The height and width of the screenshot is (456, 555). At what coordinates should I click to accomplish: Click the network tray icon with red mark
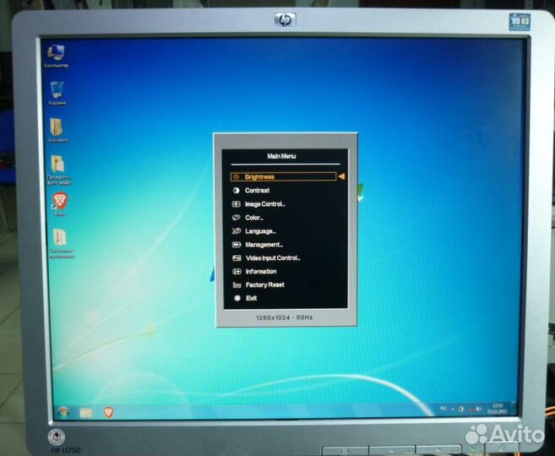(471, 410)
